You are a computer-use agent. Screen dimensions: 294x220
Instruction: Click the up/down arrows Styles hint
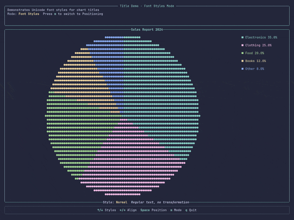107,210
